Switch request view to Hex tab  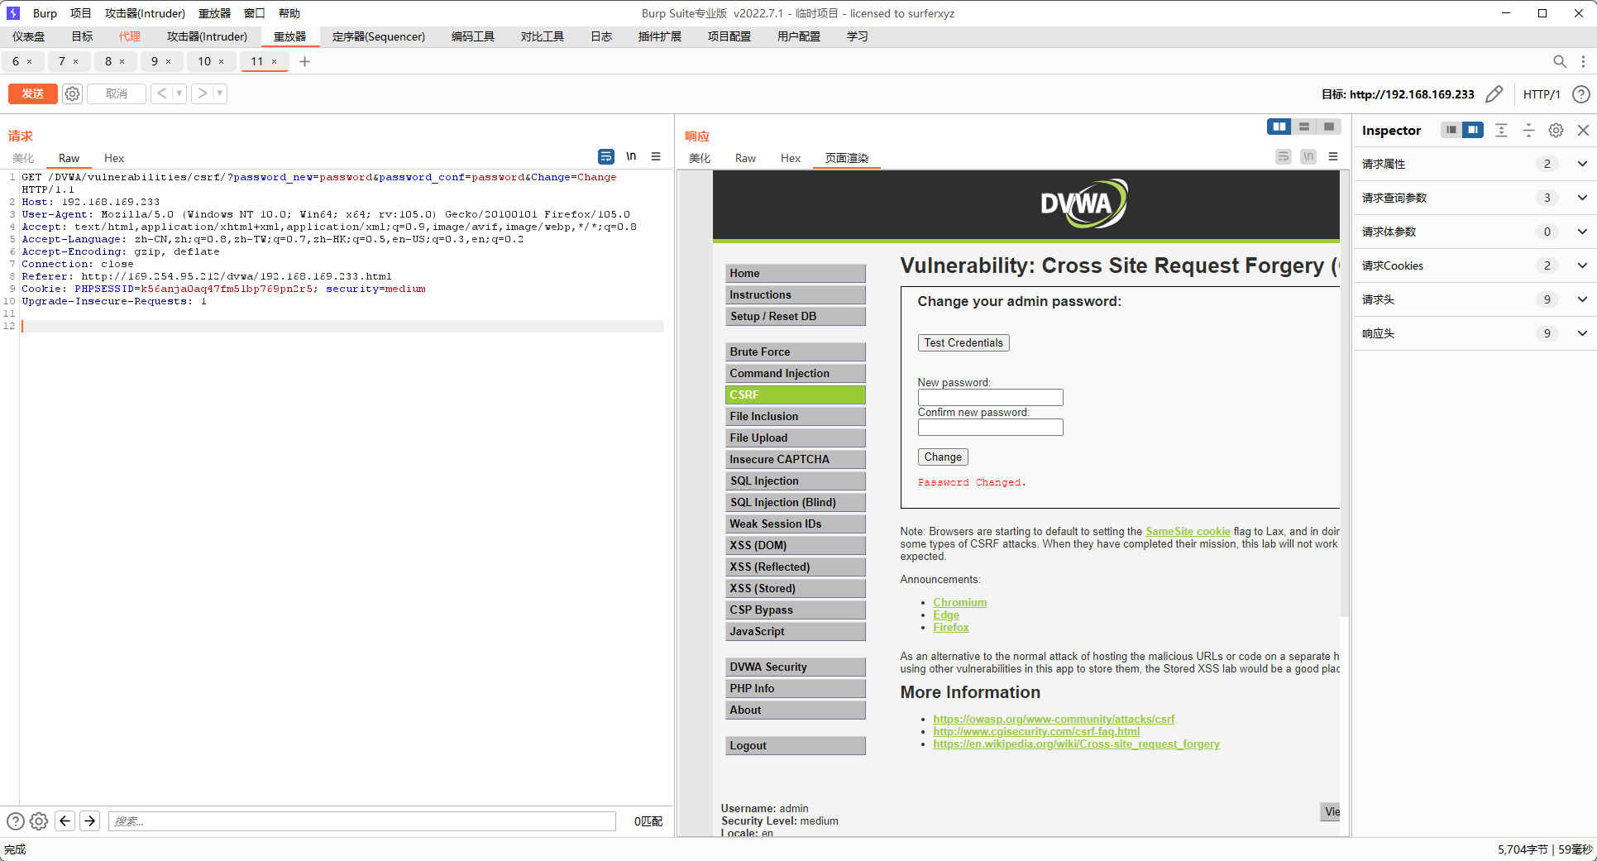point(114,158)
